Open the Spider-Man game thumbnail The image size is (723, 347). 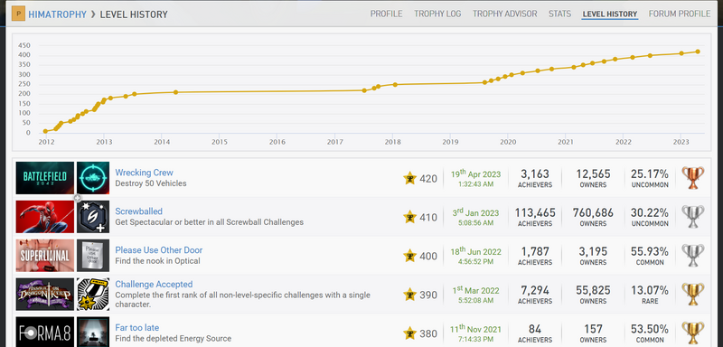tap(44, 217)
